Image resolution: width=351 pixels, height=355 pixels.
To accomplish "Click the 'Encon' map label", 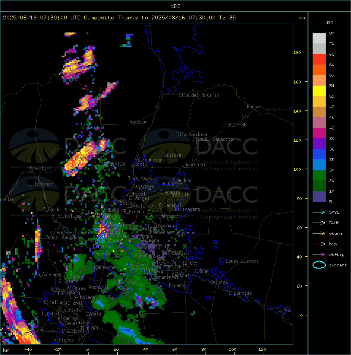I will click(253, 107).
